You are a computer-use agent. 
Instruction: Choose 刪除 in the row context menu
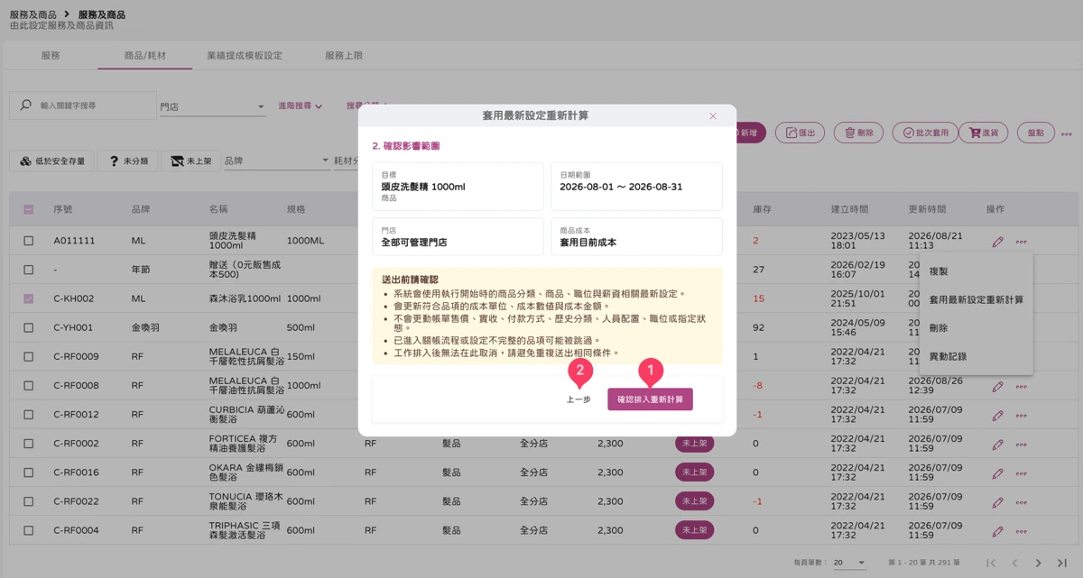tap(977, 328)
